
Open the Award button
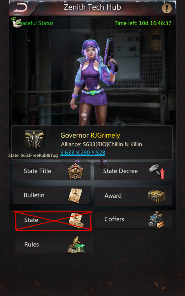(x=133, y=196)
